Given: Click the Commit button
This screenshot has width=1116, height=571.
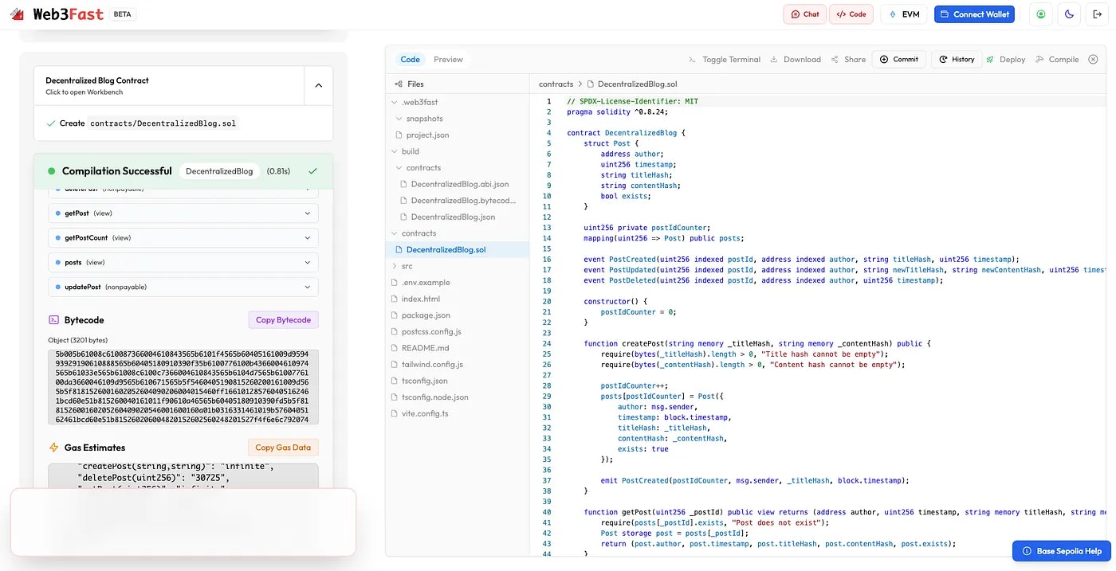Looking at the screenshot, I should pos(898,59).
